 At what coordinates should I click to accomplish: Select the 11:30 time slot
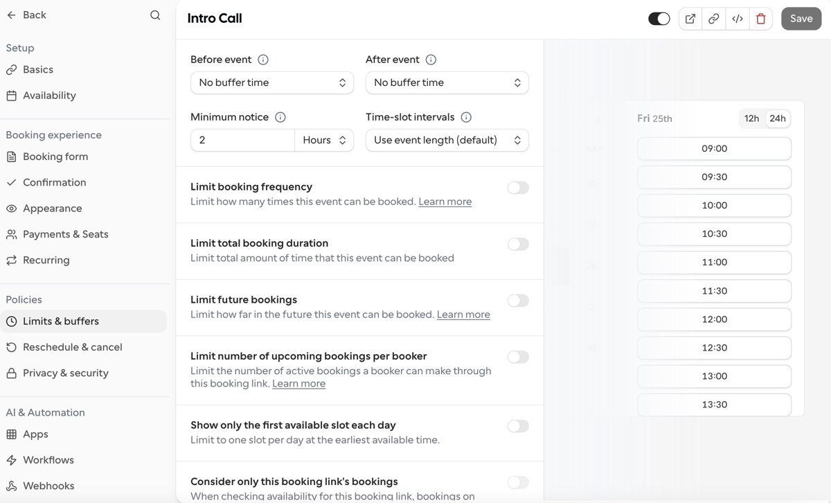pos(714,291)
